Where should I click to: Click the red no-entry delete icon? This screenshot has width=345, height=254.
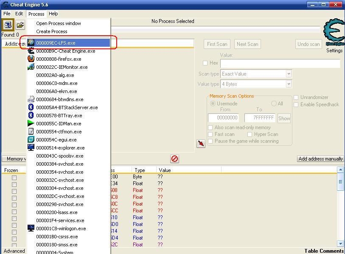tap(174, 158)
